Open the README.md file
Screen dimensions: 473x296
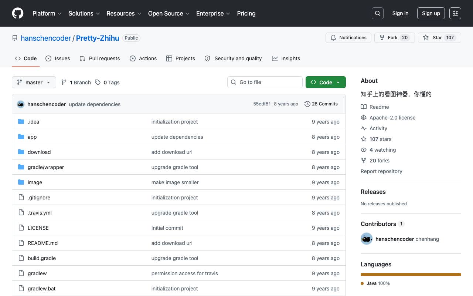42,243
